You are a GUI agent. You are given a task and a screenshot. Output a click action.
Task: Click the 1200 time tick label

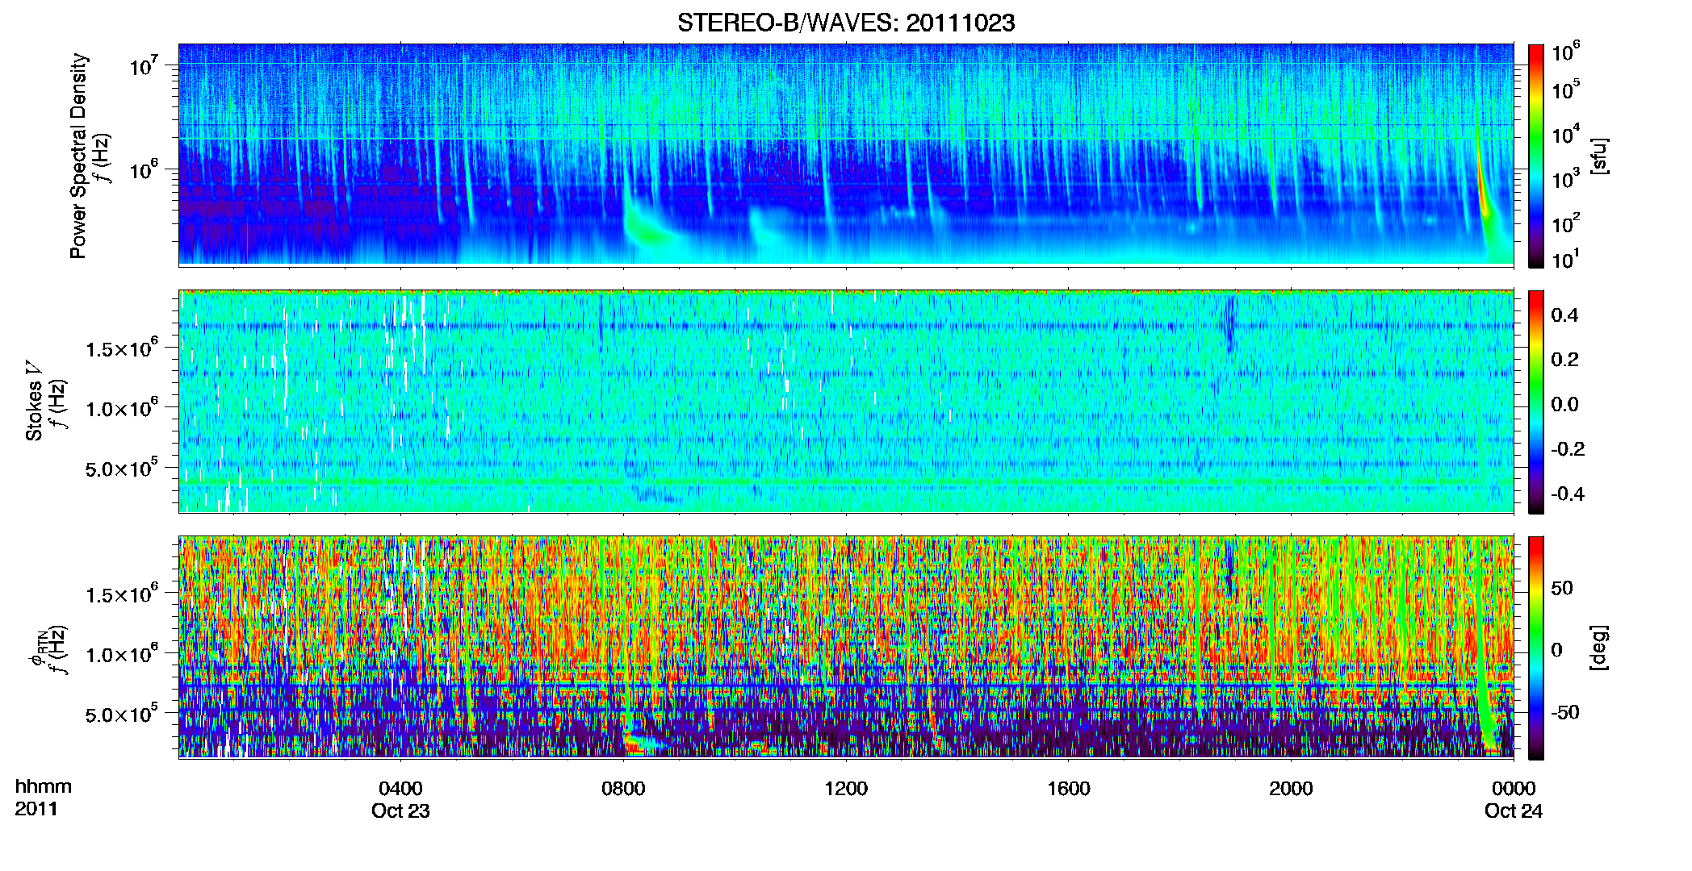coord(846,789)
